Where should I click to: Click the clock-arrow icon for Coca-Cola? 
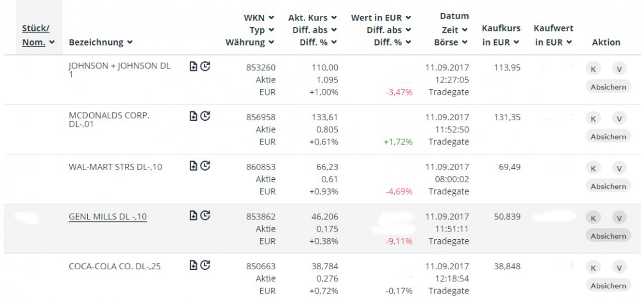point(205,265)
